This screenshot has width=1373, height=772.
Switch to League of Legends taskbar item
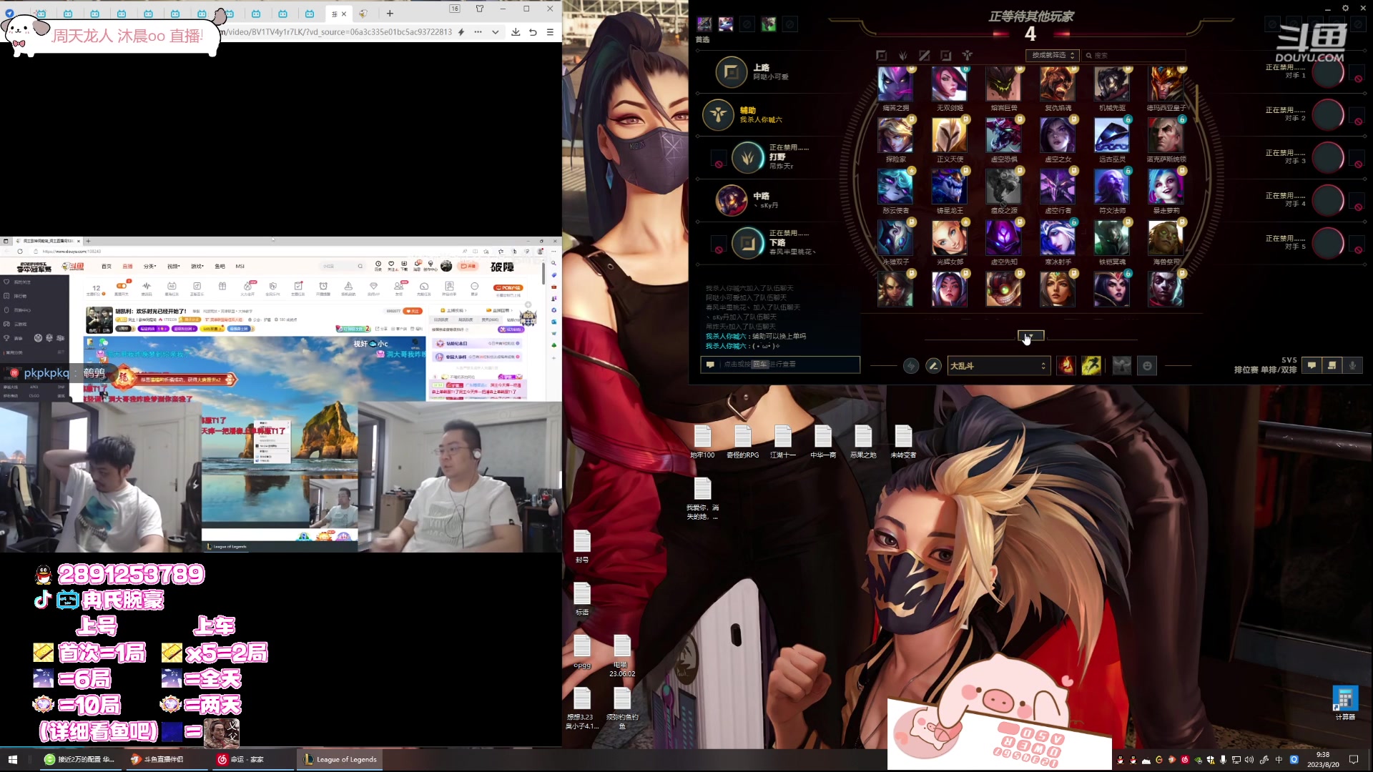point(340,759)
